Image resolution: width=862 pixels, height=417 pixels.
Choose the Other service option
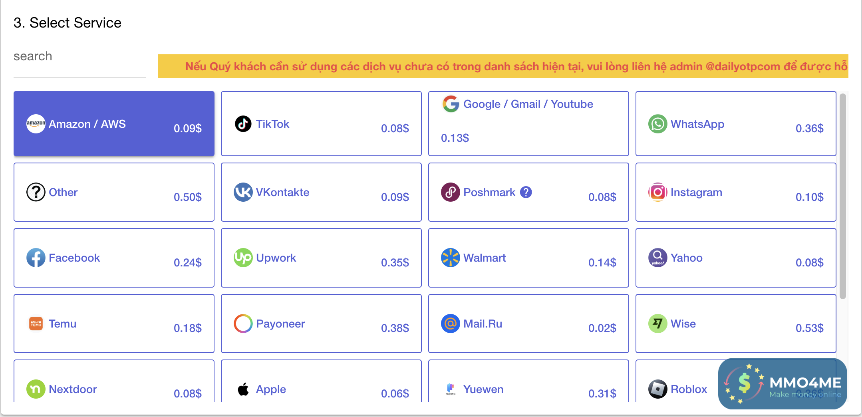(114, 192)
